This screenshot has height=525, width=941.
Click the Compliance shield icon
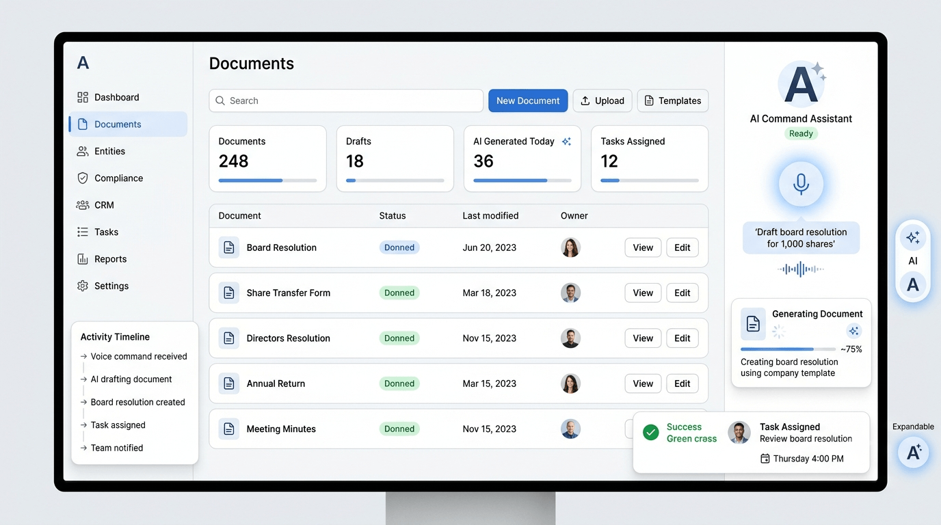pyautogui.click(x=83, y=178)
